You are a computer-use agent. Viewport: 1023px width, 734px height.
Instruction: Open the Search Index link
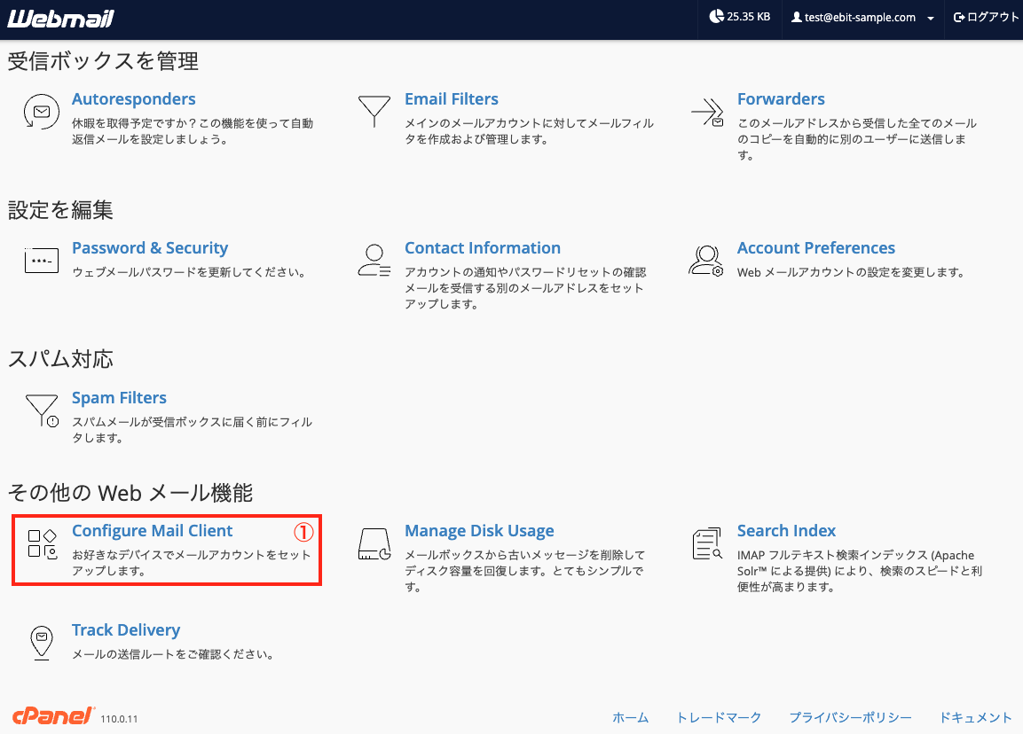point(786,531)
